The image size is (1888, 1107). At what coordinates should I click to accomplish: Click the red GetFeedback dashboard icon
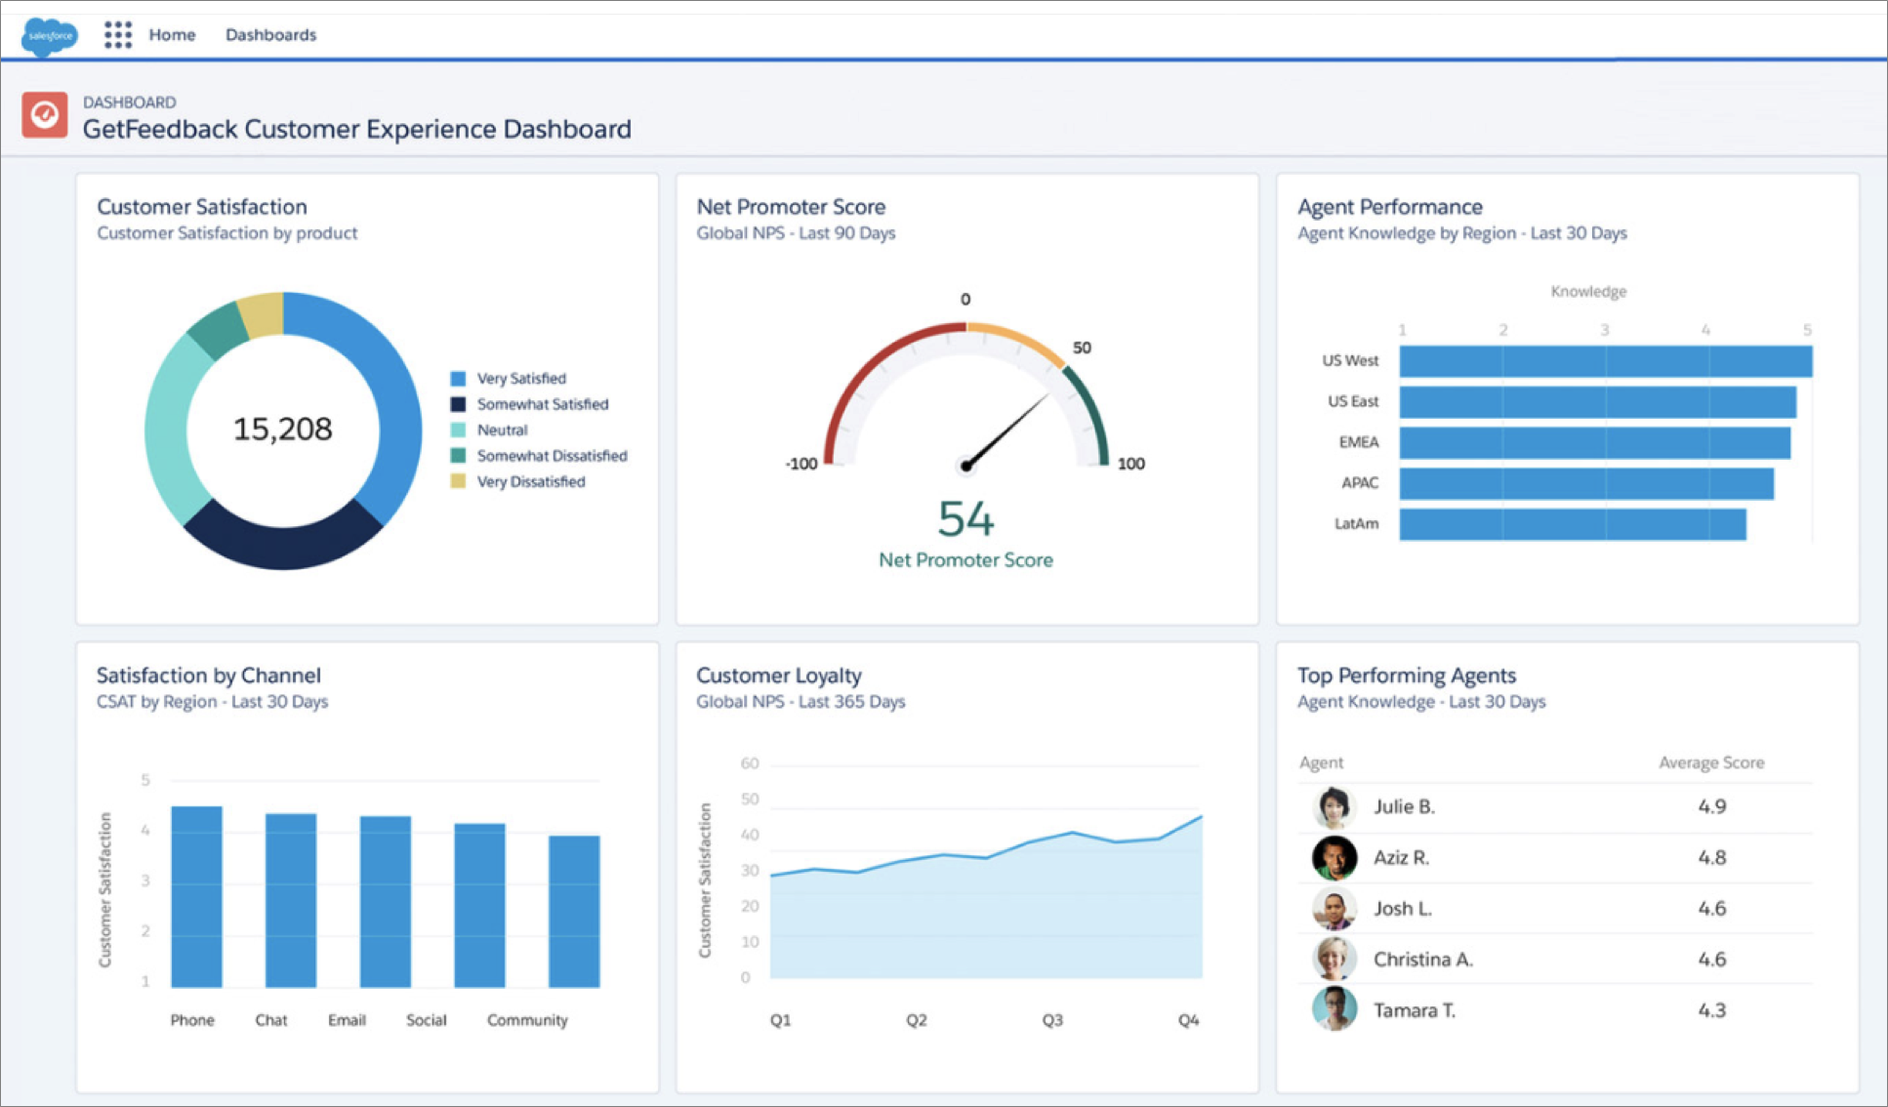pyautogui.click(x=45, y=115)
